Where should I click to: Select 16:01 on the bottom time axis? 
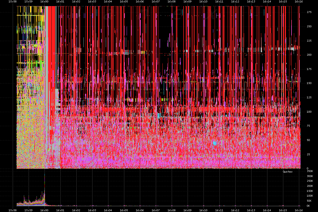[x=60, y=210]
